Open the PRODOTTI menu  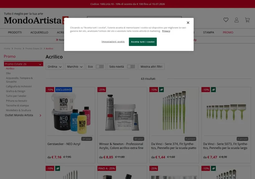click(15, 33)
